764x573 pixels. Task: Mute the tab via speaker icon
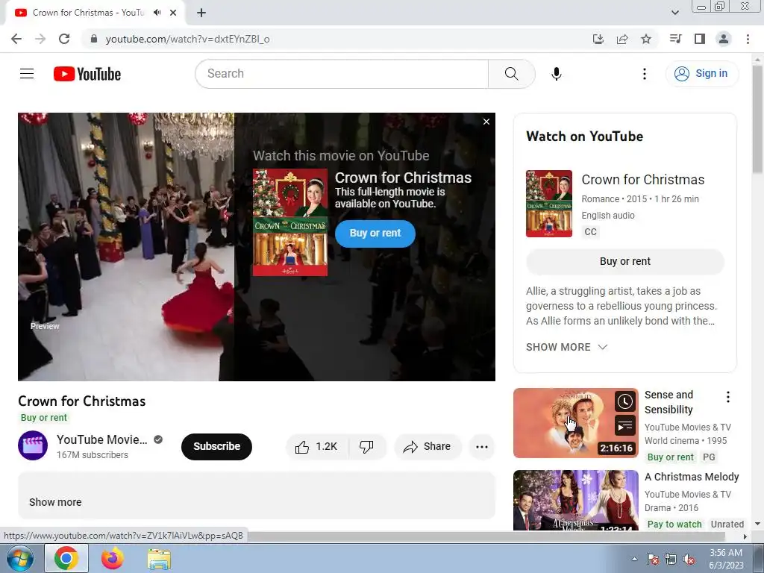(x=157, y=13)
